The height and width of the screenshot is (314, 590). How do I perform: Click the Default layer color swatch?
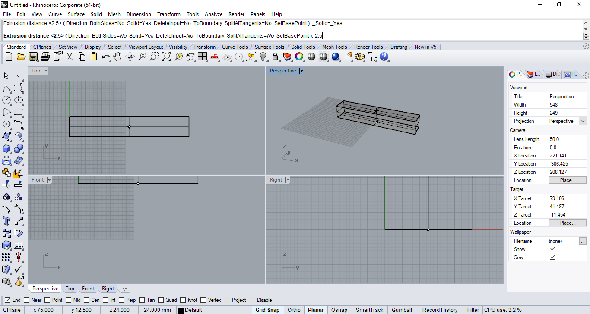[181, 310]
